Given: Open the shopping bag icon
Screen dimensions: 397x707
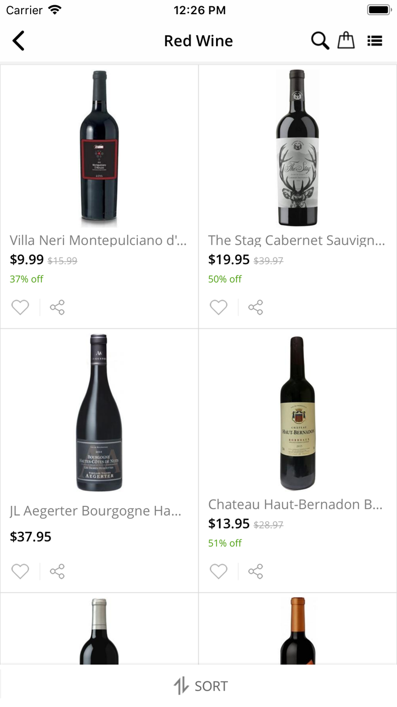Looking at the screenshot, I should coord(346,40).
